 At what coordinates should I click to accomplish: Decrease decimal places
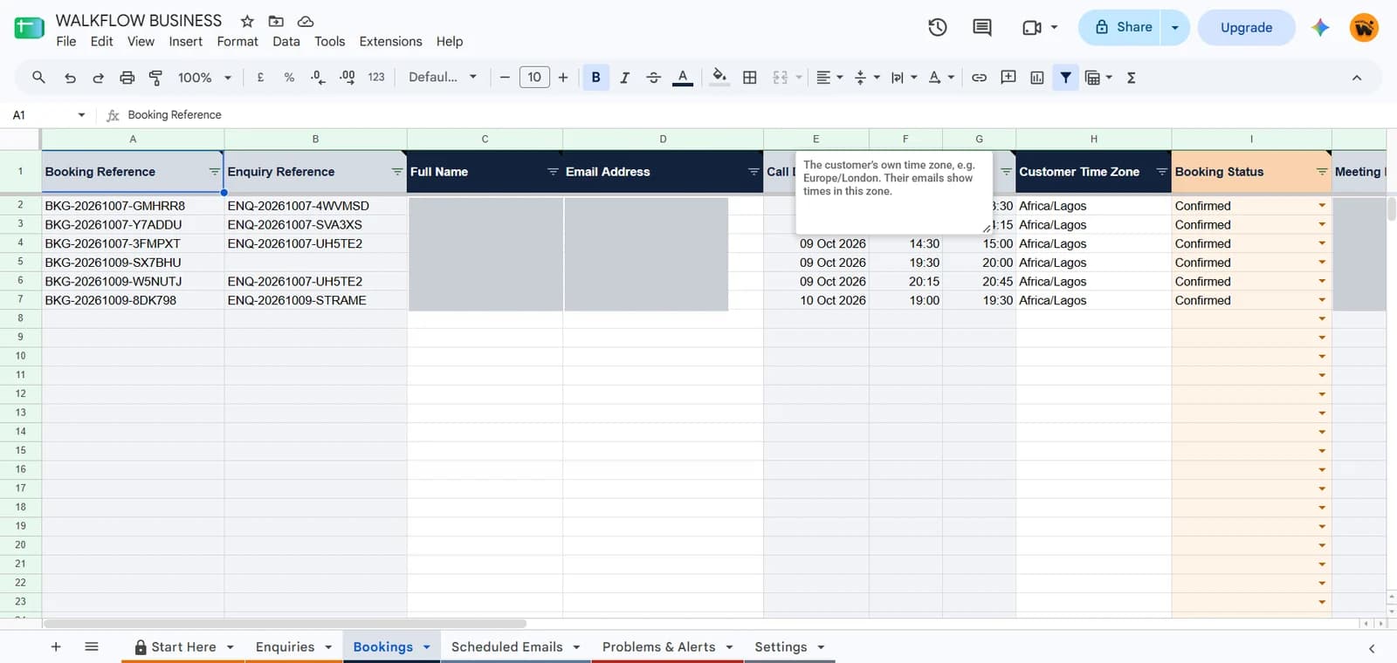318,78
